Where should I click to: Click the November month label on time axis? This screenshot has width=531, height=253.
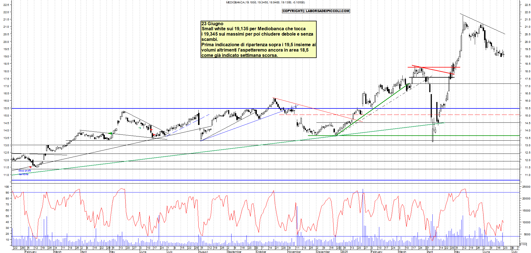pyautogui.click(x=294, y=252)
